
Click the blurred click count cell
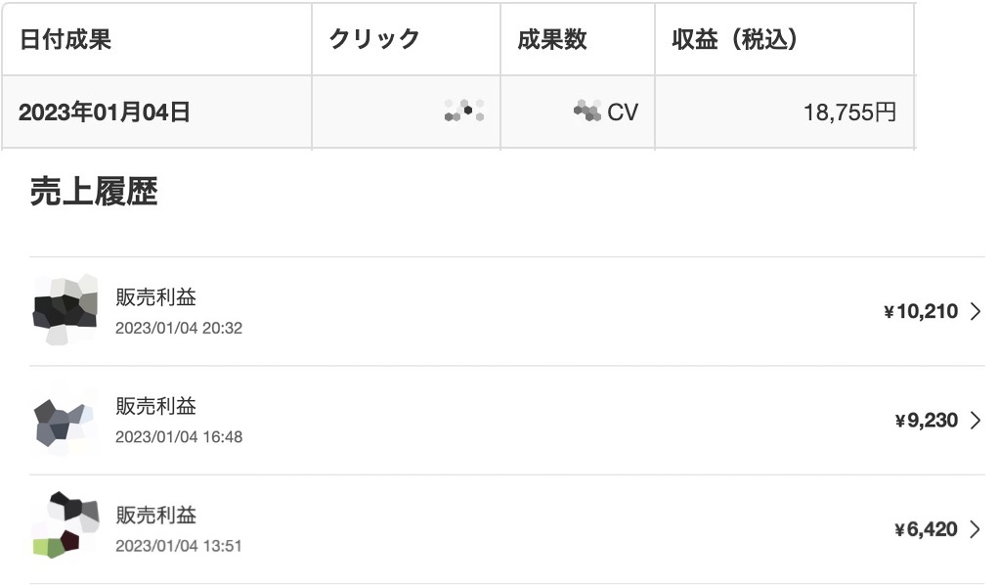pyautogui.click(x=406, y=112)
